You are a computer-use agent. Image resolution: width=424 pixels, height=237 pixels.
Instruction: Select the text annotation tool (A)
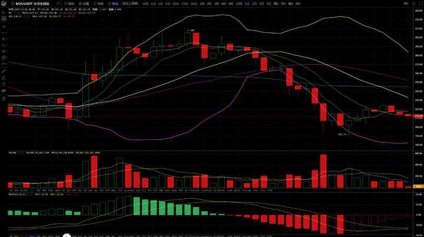tap(4, 26)
